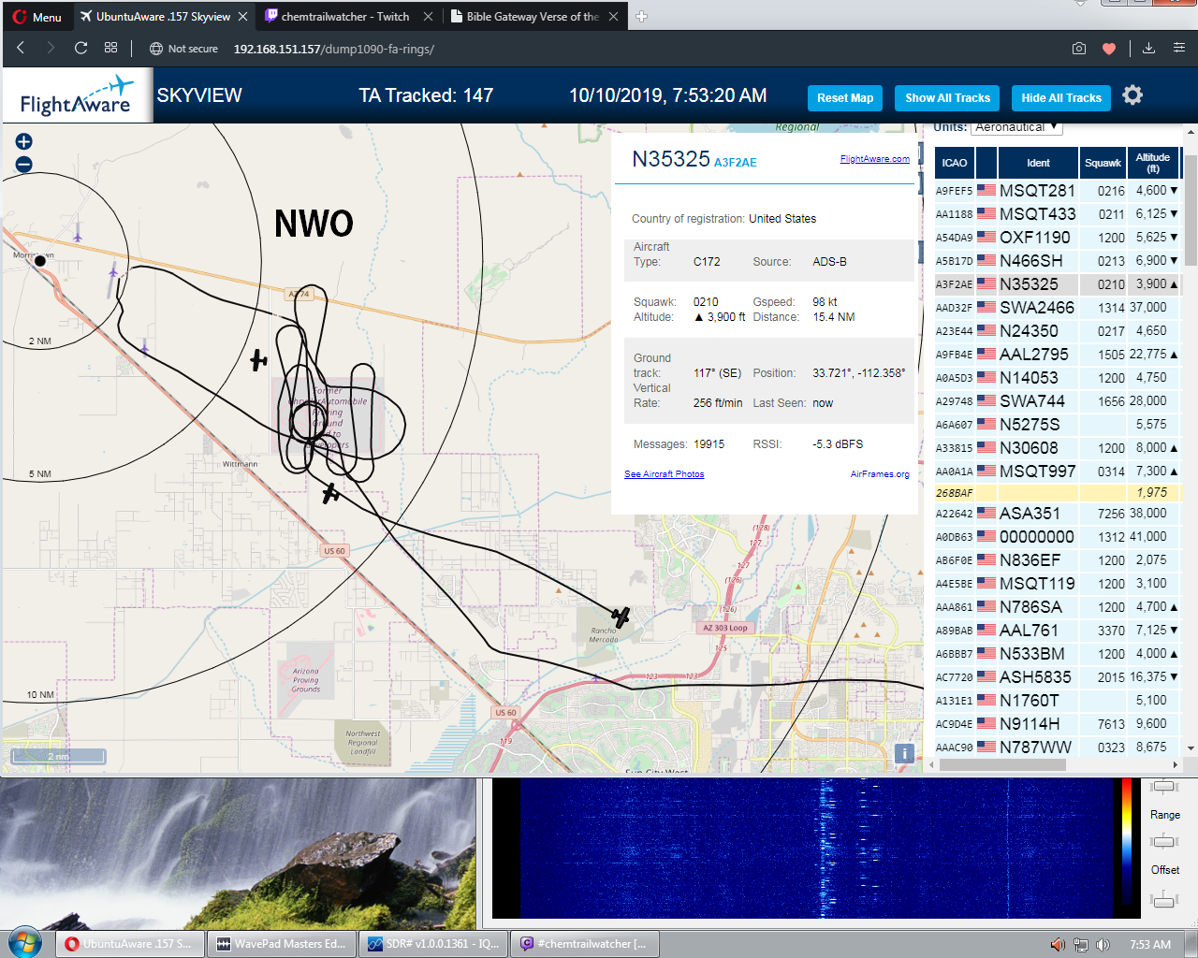
Task: Select the AAL761 row in the table
Action: point(1058,631)
